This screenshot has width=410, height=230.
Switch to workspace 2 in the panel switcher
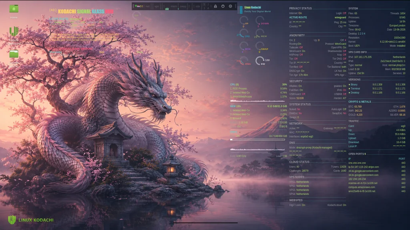pyautogui.click(x=208, y=4)
